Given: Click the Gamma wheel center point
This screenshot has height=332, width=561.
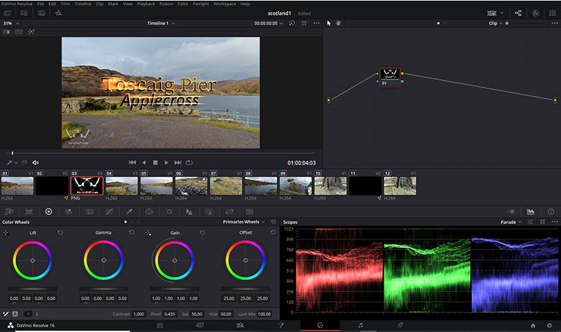Looking at the screenshot, I should point(102,261).
